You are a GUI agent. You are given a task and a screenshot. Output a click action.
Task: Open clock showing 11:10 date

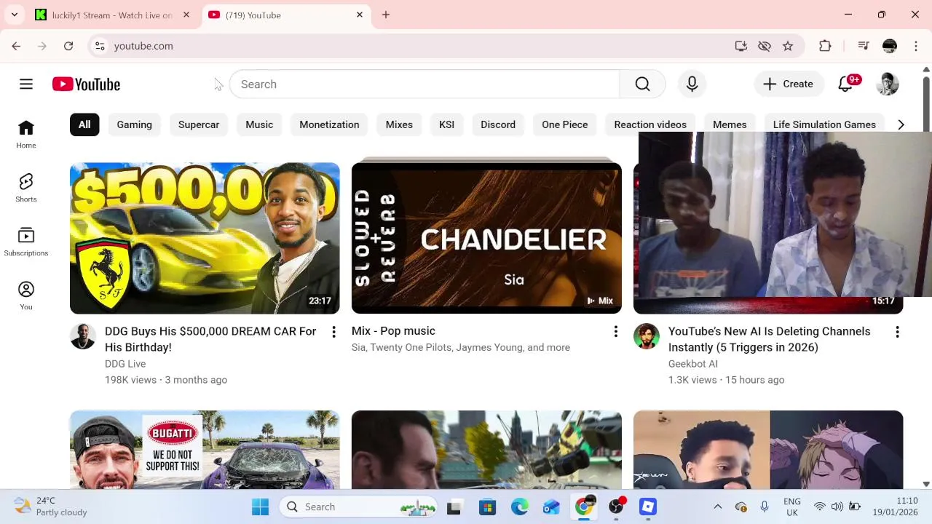897,507
